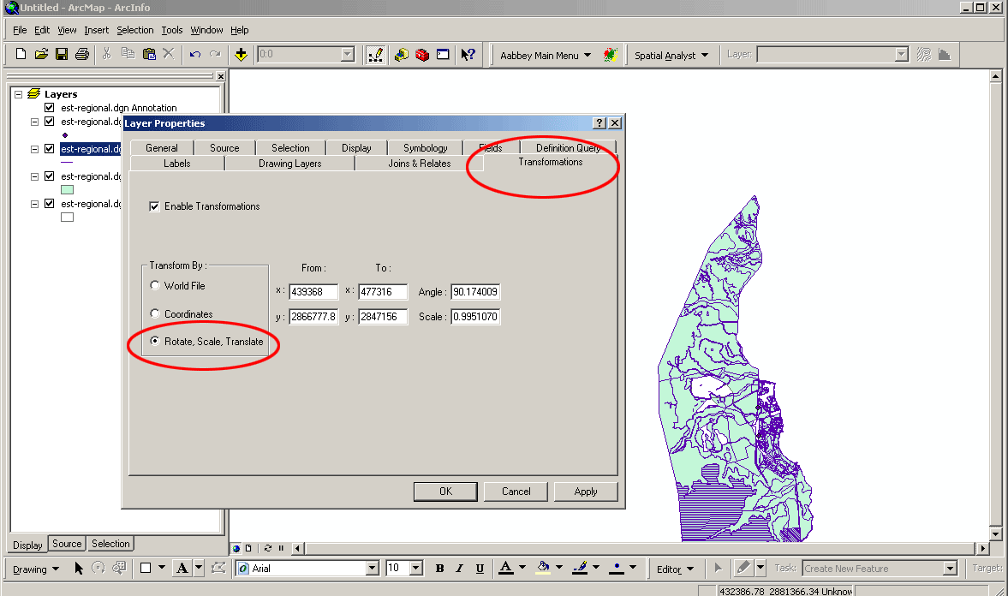Uncheck Enable Transformations
Screen dimensions: 1008x596
155,206
